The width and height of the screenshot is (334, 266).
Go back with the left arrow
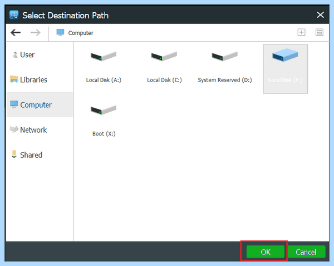point(16,33)
